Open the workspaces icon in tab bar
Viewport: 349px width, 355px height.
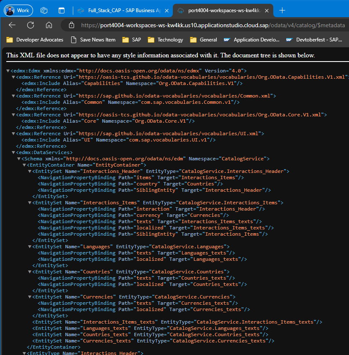pyautogui.click(x=44, y=10)
